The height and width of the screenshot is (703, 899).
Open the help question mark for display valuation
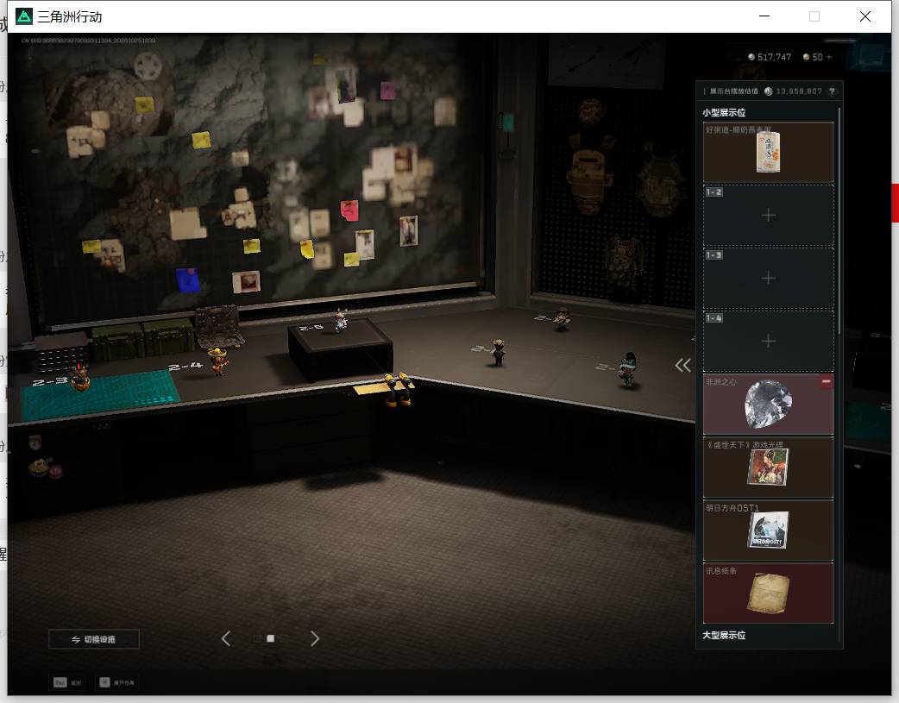(x=832, y=91)
